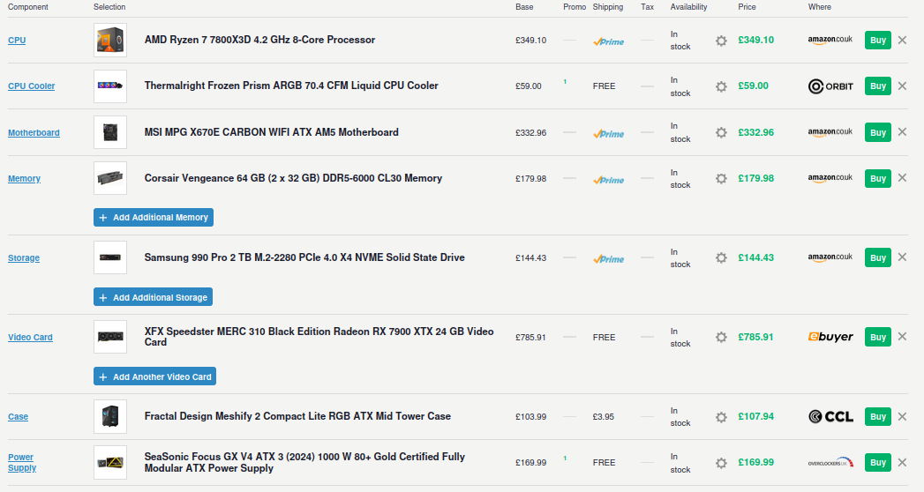The height and width of the screenshot is (492, 924).
Task: Click the Overclockers UK merchant logo
Action: click(x=830, y=463)
